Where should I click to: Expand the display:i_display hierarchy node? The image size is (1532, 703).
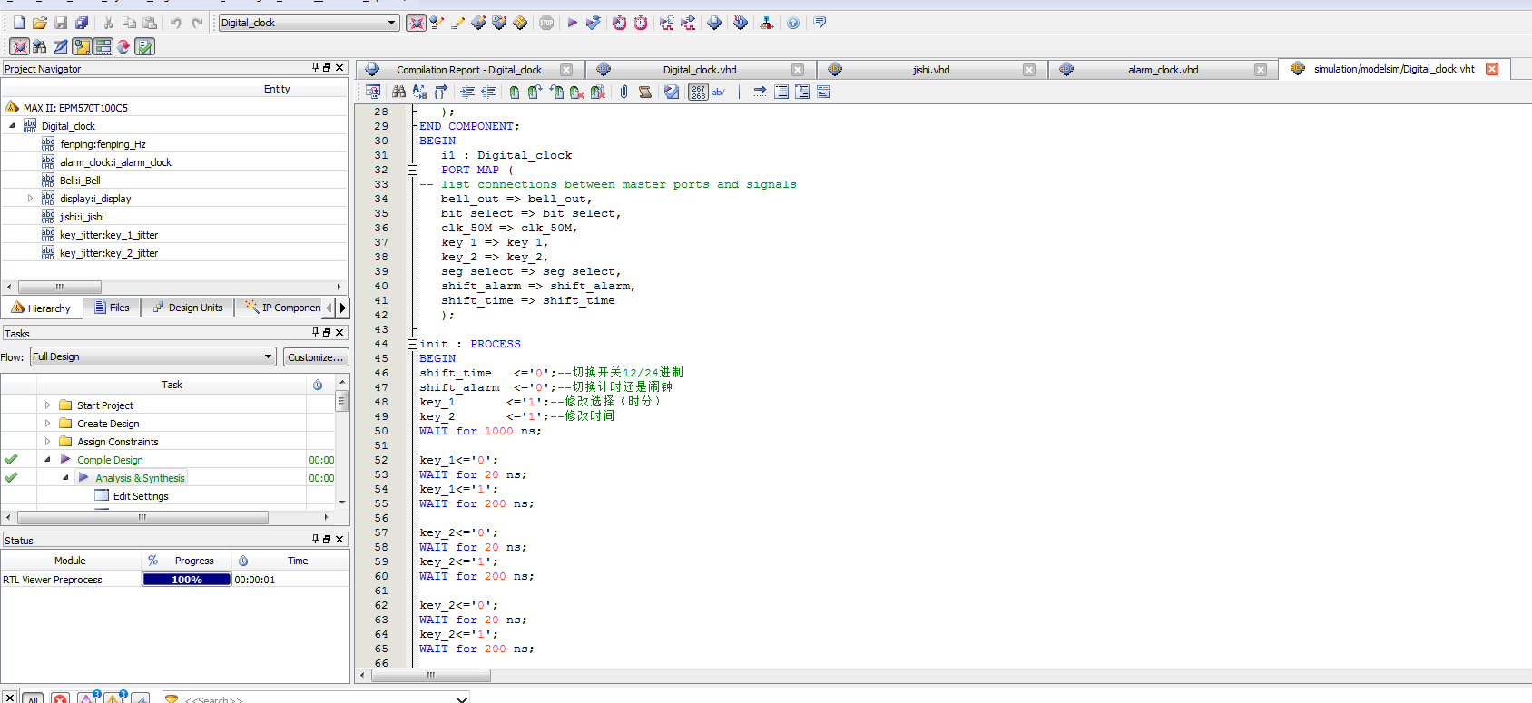[x=30, y=199]
